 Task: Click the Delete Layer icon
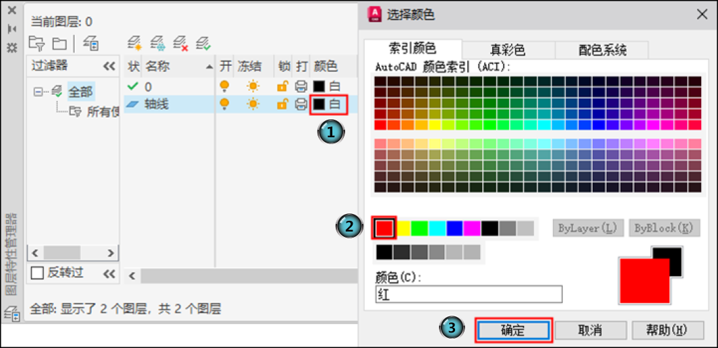(180, 43)
